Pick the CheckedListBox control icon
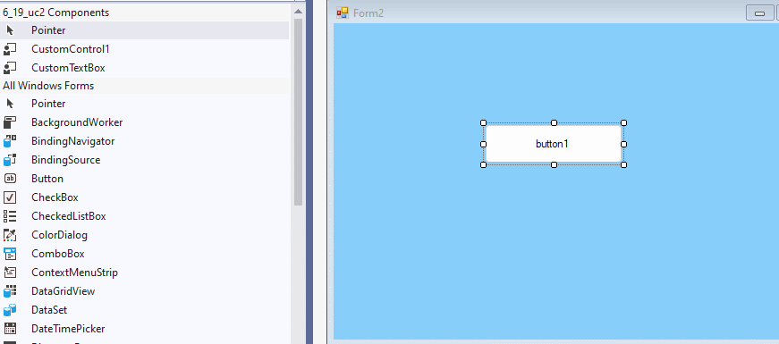Viewport: 779px width, 344px height. 10,216
